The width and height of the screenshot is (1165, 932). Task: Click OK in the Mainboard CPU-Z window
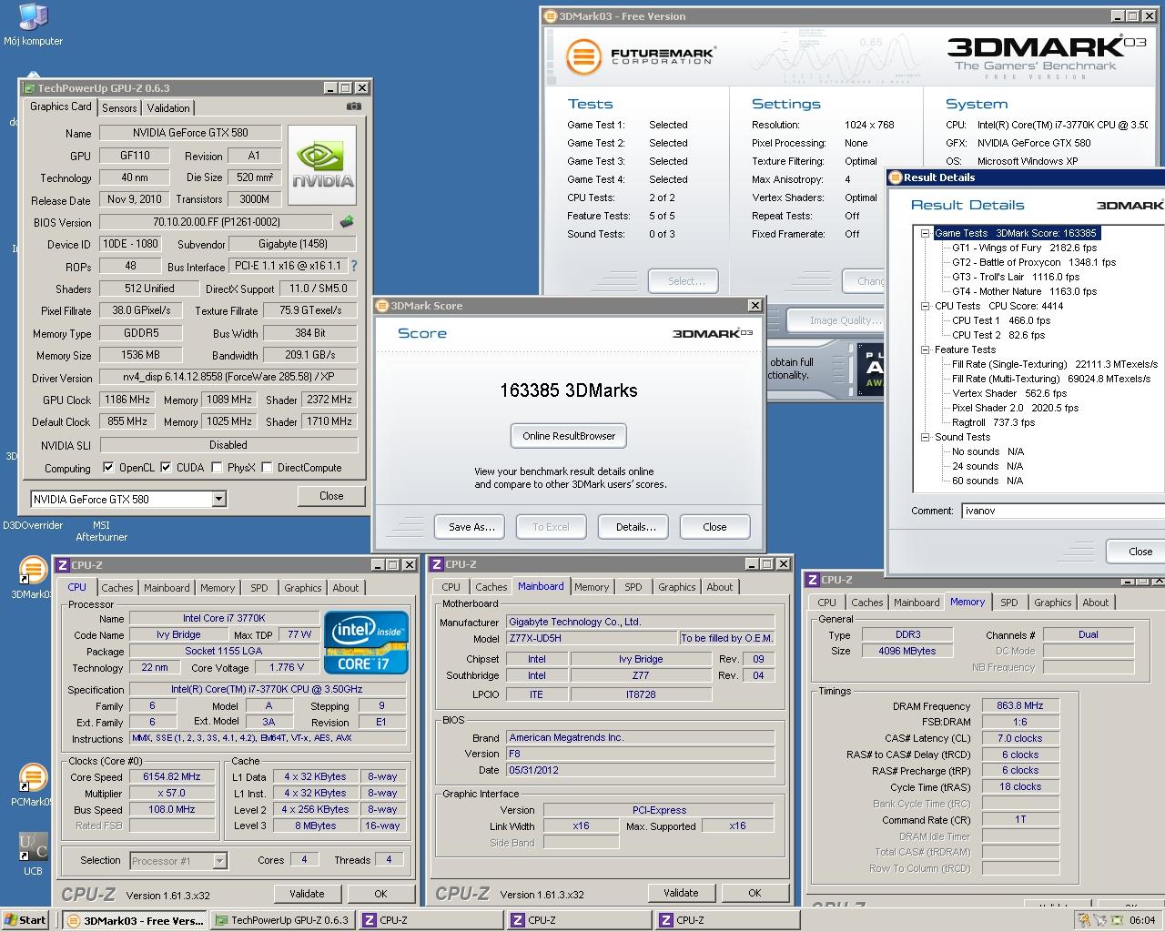(755, 893)
